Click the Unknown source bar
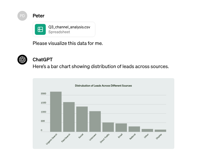207x162 pixels. (95, 121)
